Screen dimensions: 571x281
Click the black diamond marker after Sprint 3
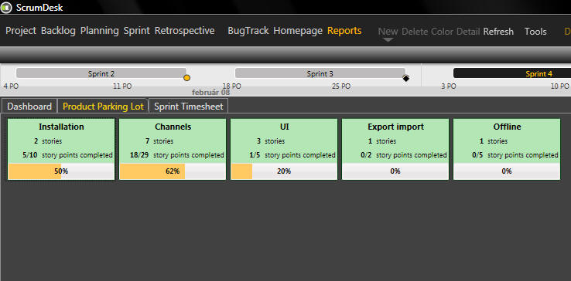[405, 78]
